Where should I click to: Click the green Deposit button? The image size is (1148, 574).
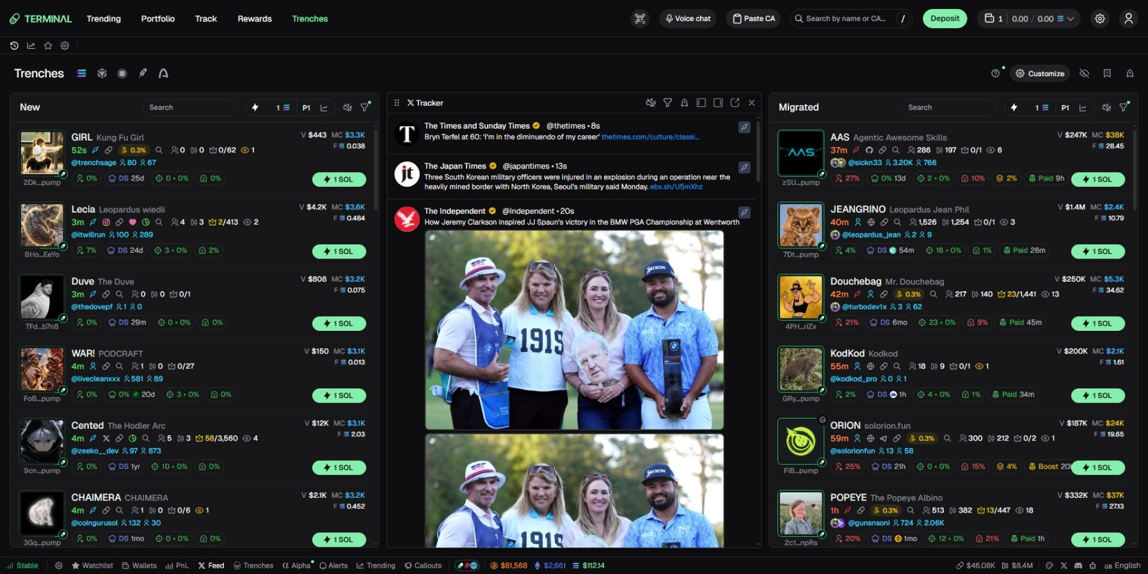pyautogui.click(x=945, y=19)
